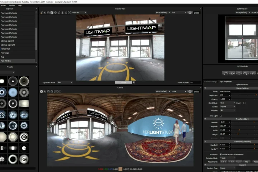Open the Cookie Square dropdown

pyautogui.click(x=228, y=107)
